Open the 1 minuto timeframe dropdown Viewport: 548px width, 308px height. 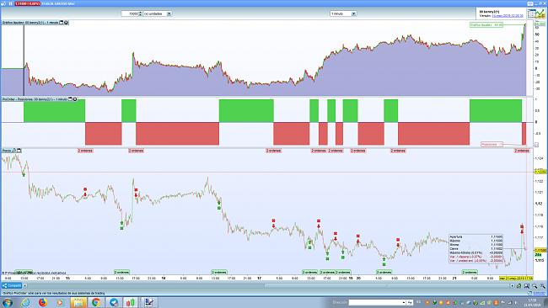[354, 13]
